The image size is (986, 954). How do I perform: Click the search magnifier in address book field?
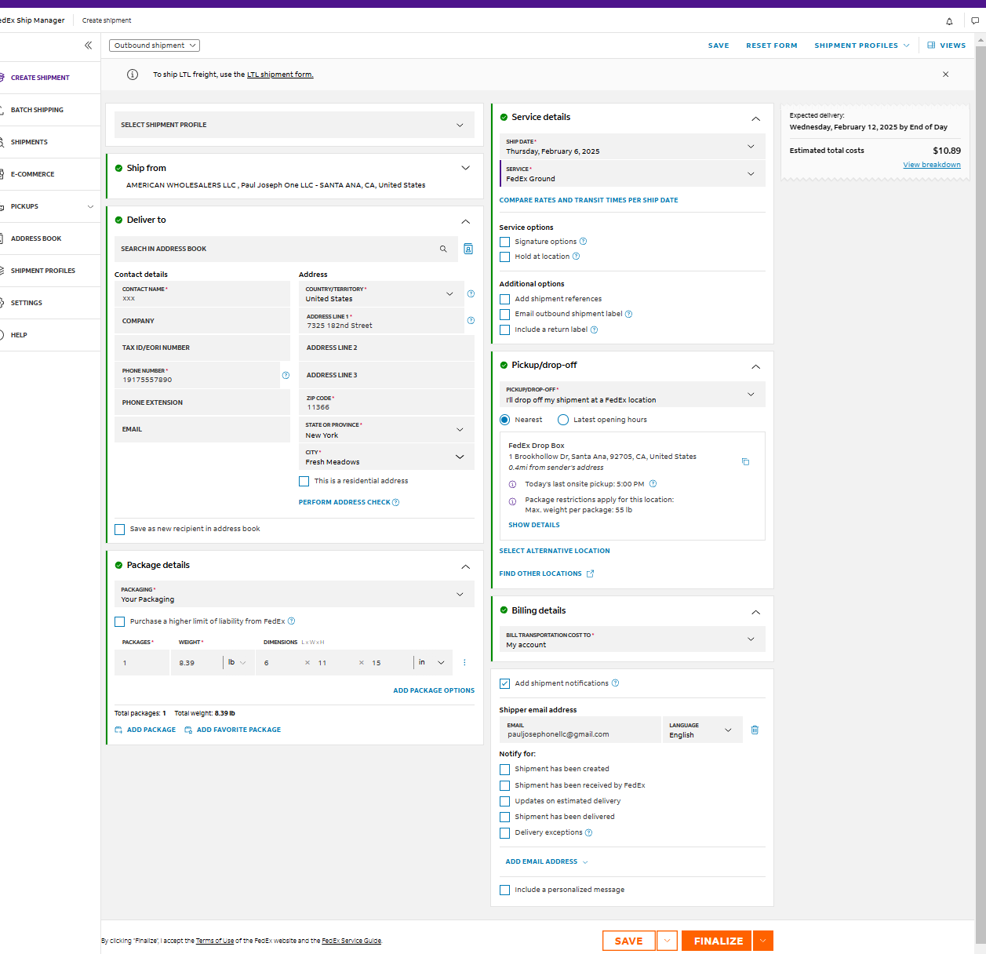click(443, 249)
